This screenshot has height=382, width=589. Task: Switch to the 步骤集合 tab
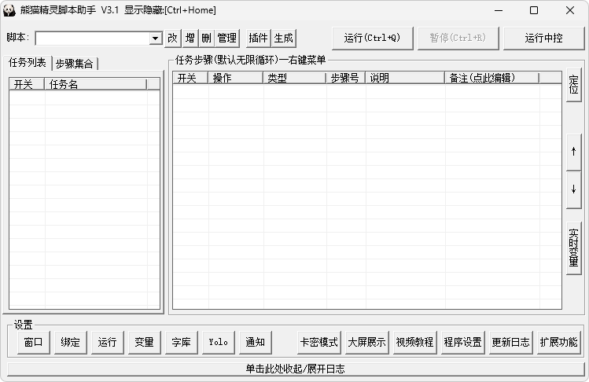pyautogui.click(x=75, y=64)
